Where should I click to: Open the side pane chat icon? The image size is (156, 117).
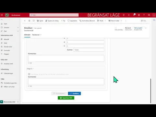(154, 20)
